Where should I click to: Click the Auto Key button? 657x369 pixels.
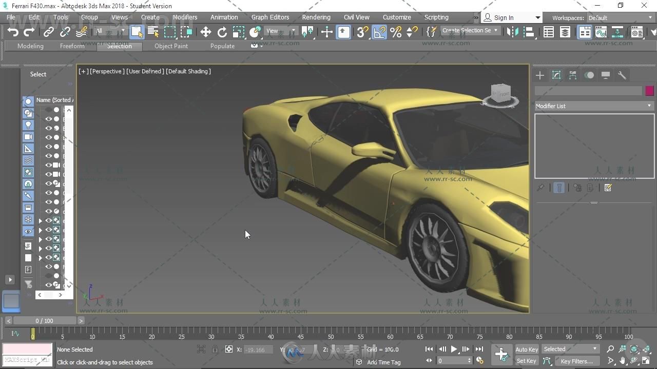(x=527, y=349)
